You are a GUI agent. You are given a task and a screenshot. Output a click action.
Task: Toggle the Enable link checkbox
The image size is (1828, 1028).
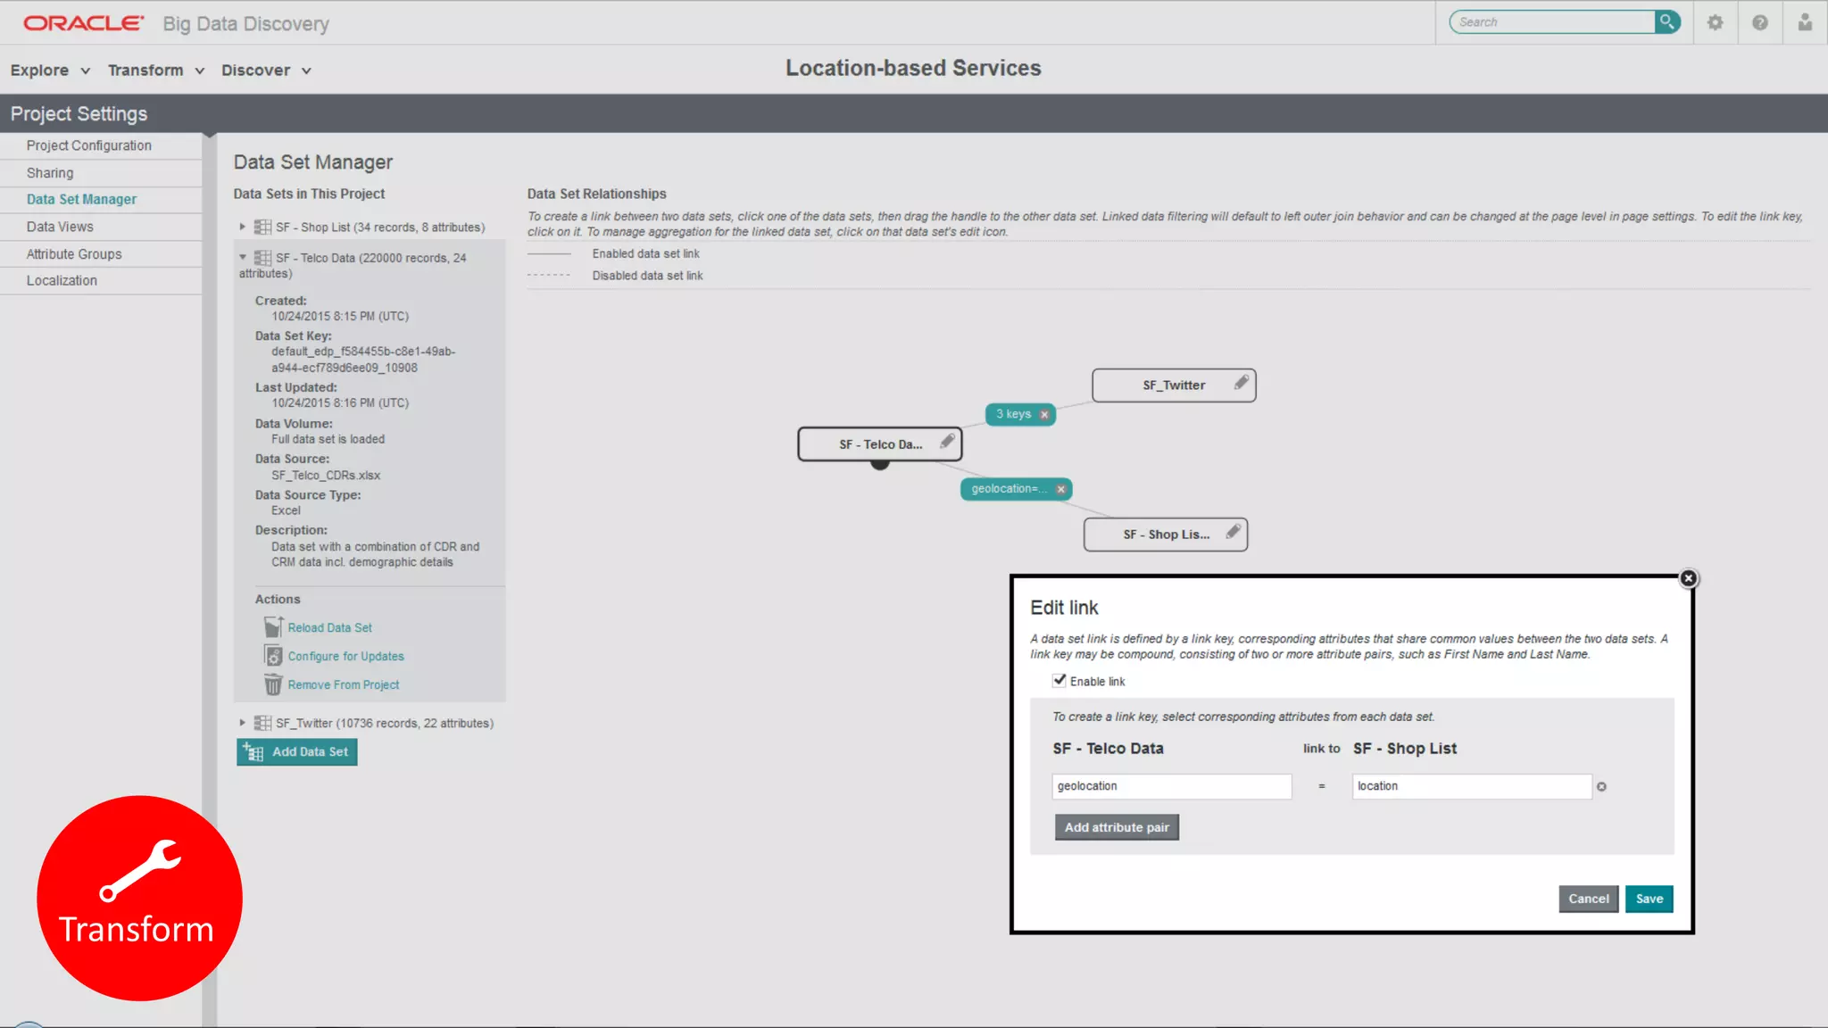(x=1059, y=681)
